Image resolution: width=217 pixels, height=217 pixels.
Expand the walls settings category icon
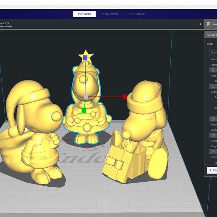[x=213, y=70]
